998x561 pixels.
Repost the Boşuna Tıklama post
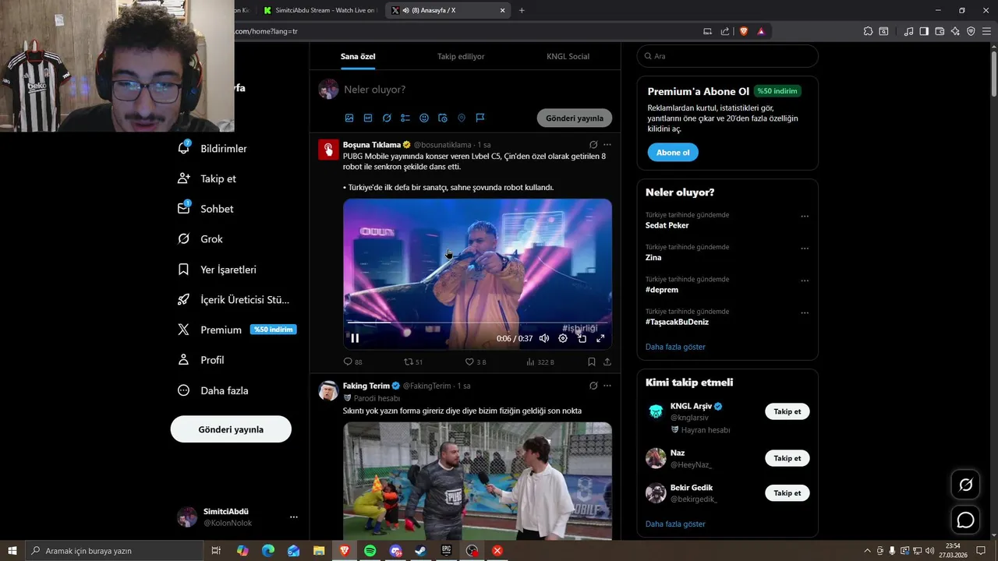pos(412,362)
